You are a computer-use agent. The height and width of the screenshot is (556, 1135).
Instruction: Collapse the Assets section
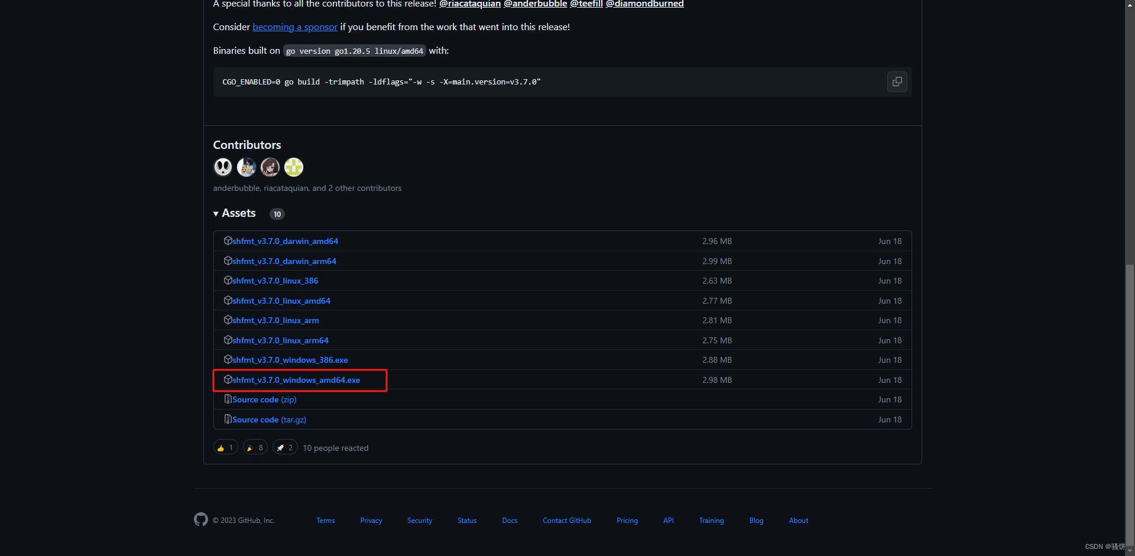pos(235,213)
